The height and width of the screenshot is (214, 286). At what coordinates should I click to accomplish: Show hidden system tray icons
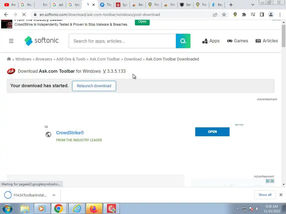click(x=237, y=209)
